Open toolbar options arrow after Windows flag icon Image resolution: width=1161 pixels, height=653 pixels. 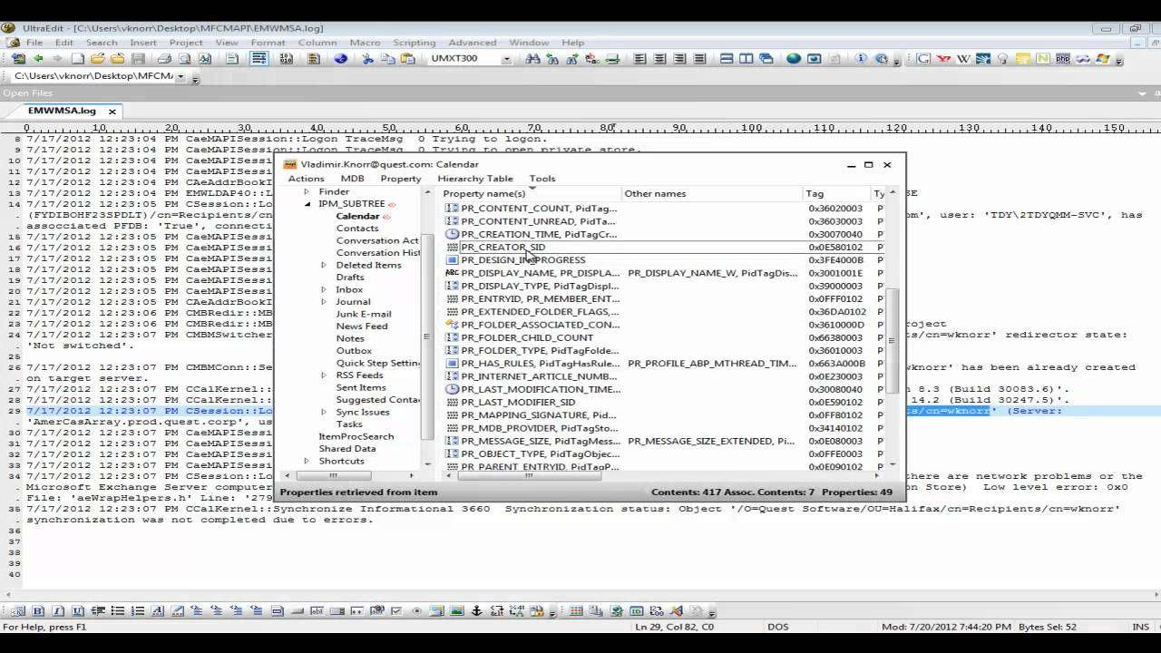1119,61
